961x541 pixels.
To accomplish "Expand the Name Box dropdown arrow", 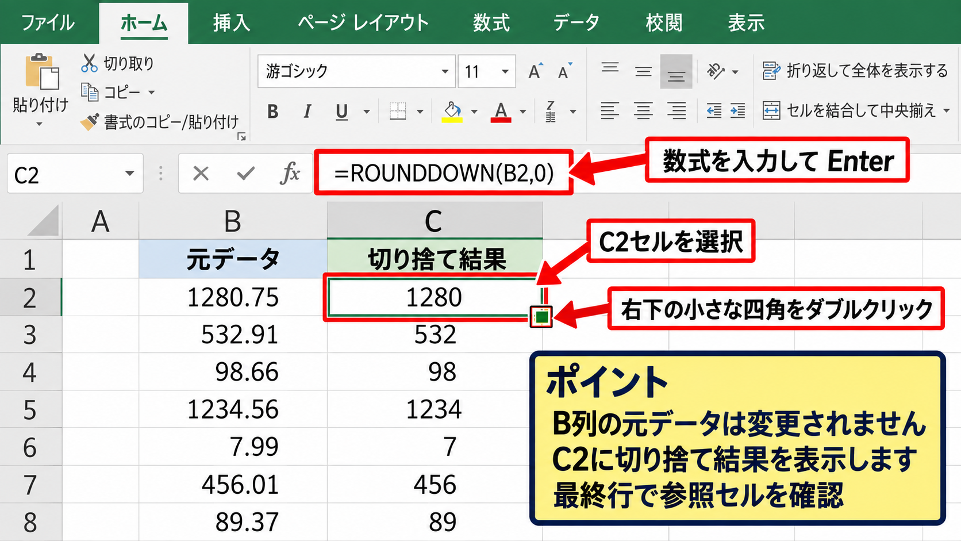I will 130,174.
